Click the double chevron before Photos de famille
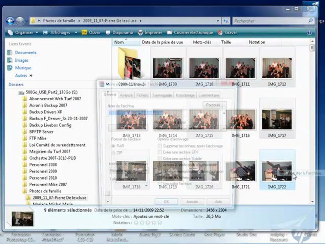 (x=39, y=21)
